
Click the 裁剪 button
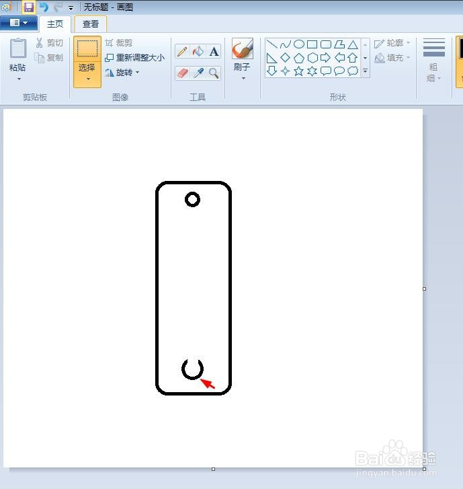(119, 43)
